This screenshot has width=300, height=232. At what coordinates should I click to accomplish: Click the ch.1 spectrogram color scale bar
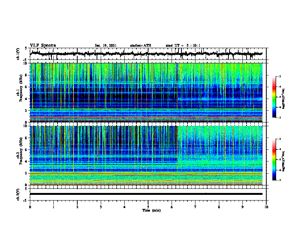[274, 97]
